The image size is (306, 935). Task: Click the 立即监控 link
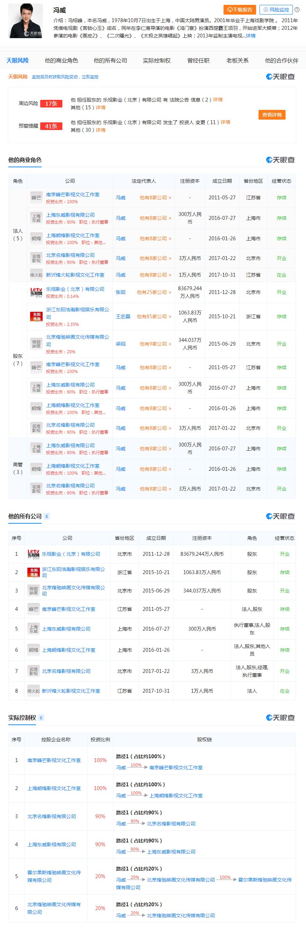point(90,77)
